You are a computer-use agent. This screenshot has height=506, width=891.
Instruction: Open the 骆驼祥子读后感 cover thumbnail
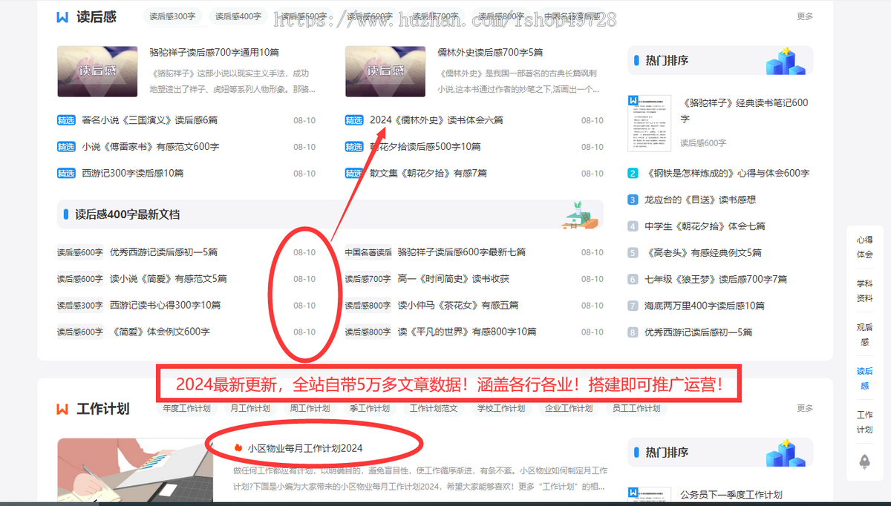point(97,71)
